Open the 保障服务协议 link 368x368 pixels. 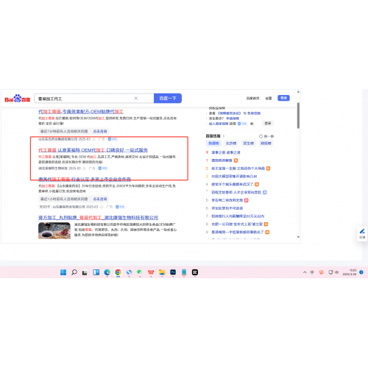click(x=229, y=113)
